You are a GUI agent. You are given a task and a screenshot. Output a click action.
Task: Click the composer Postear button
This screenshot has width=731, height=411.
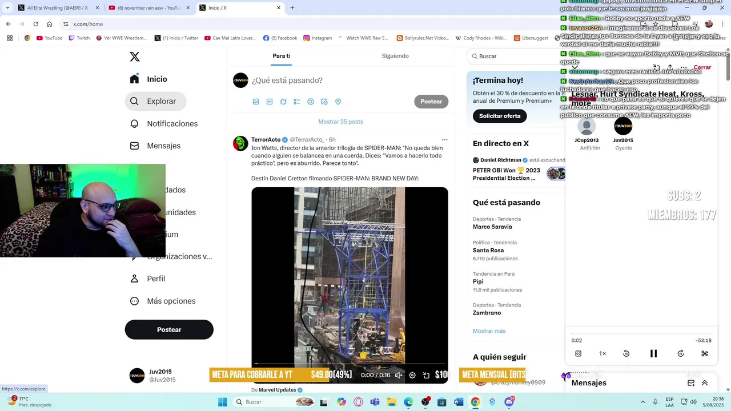(431, 102)
